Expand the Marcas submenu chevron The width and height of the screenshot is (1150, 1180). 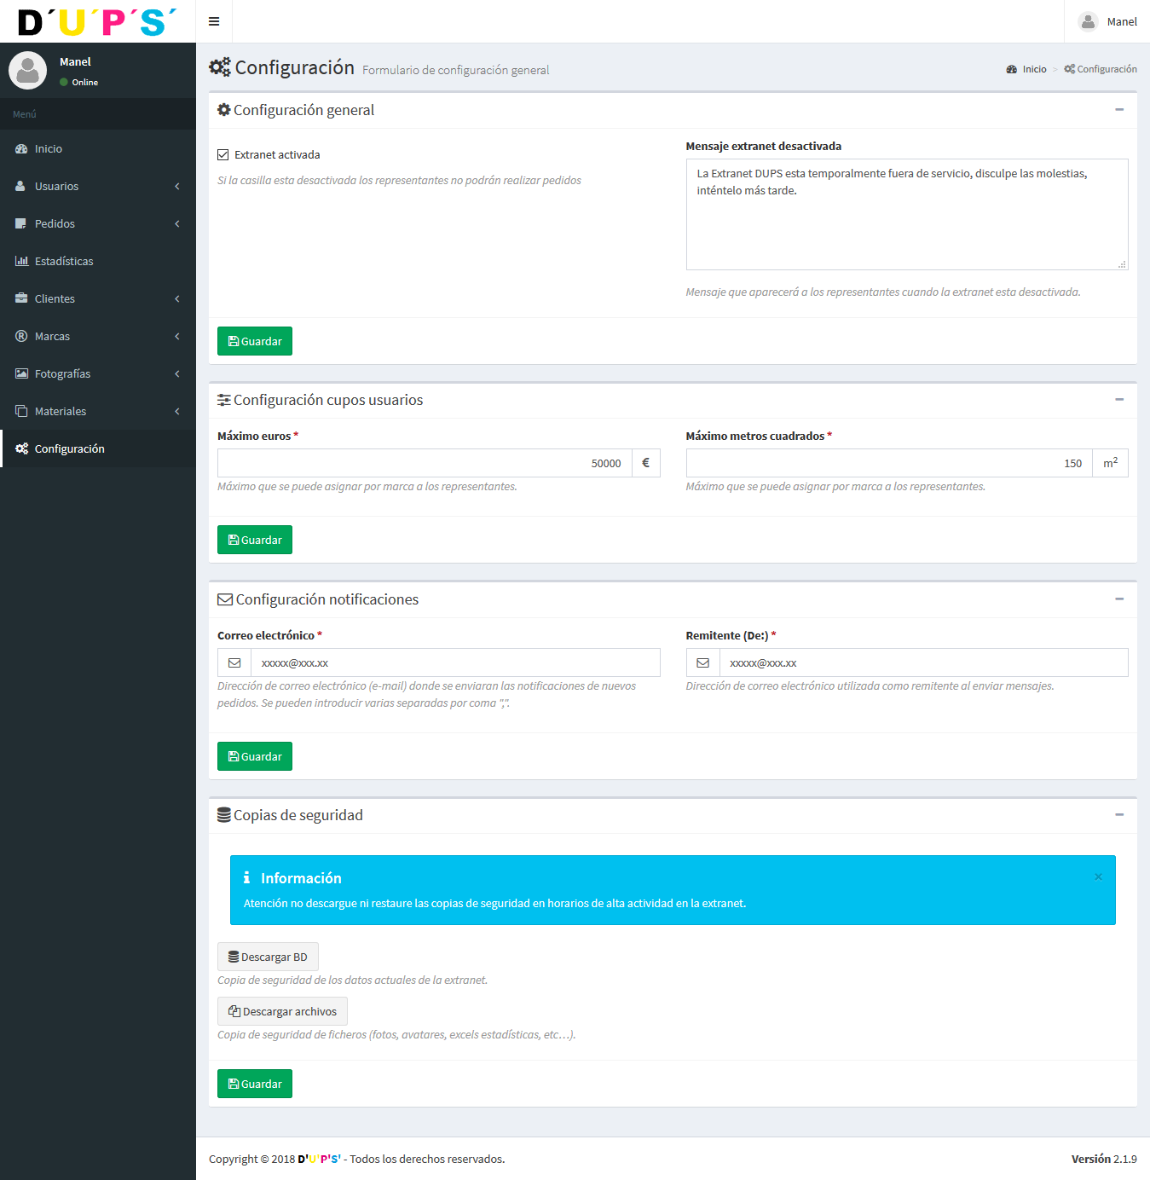point(177,336)
